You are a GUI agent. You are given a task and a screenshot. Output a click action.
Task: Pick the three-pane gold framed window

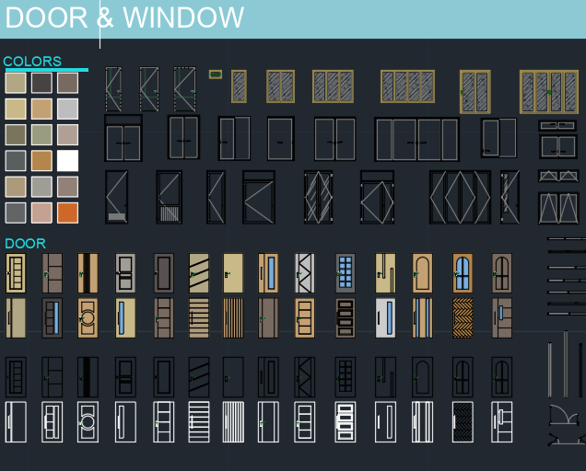pos(333,86)
